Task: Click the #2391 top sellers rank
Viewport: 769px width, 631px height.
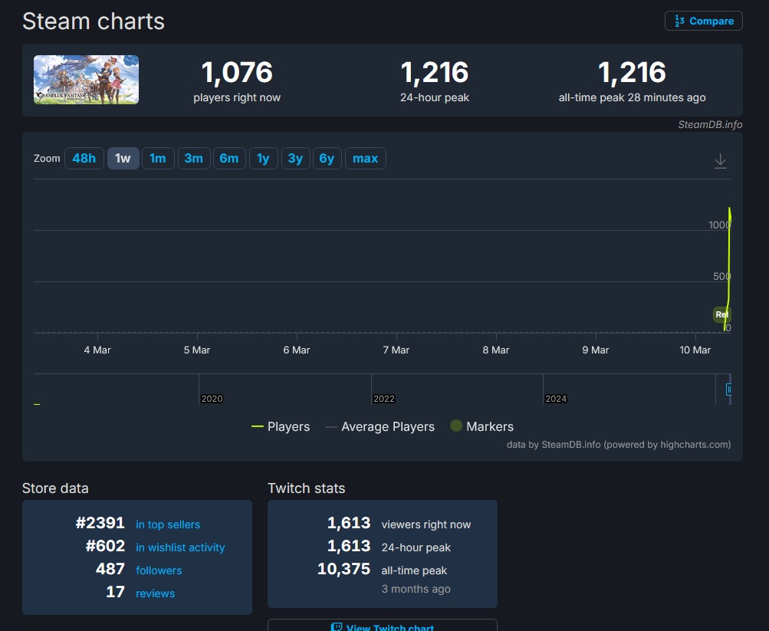Action: pyautogui.click(x=100, y=523)
